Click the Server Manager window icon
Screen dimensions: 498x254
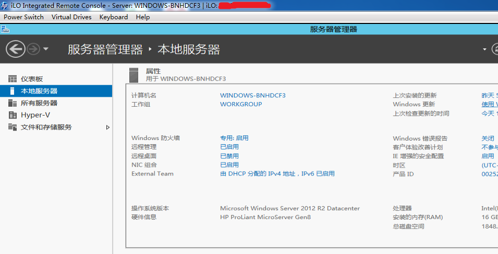(5, 30)
